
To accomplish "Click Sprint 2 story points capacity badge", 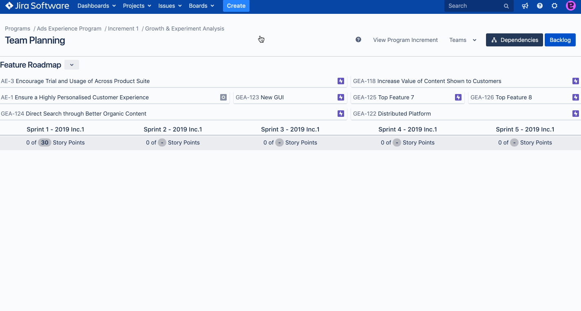I will coord(162,142).
